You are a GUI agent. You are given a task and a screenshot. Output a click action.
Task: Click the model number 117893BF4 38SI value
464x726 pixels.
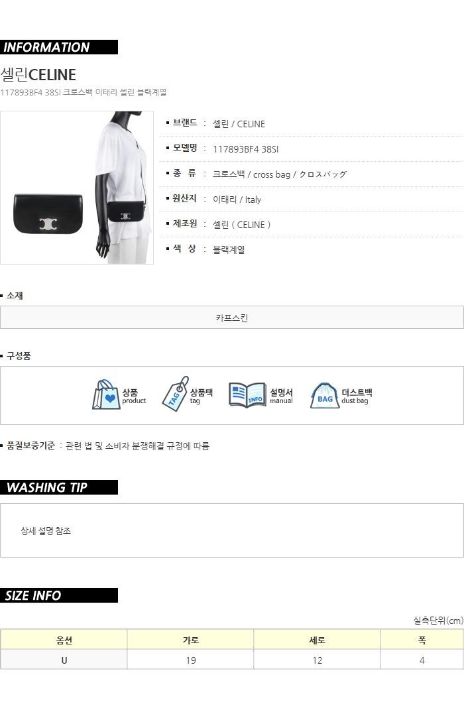point(245,149)
